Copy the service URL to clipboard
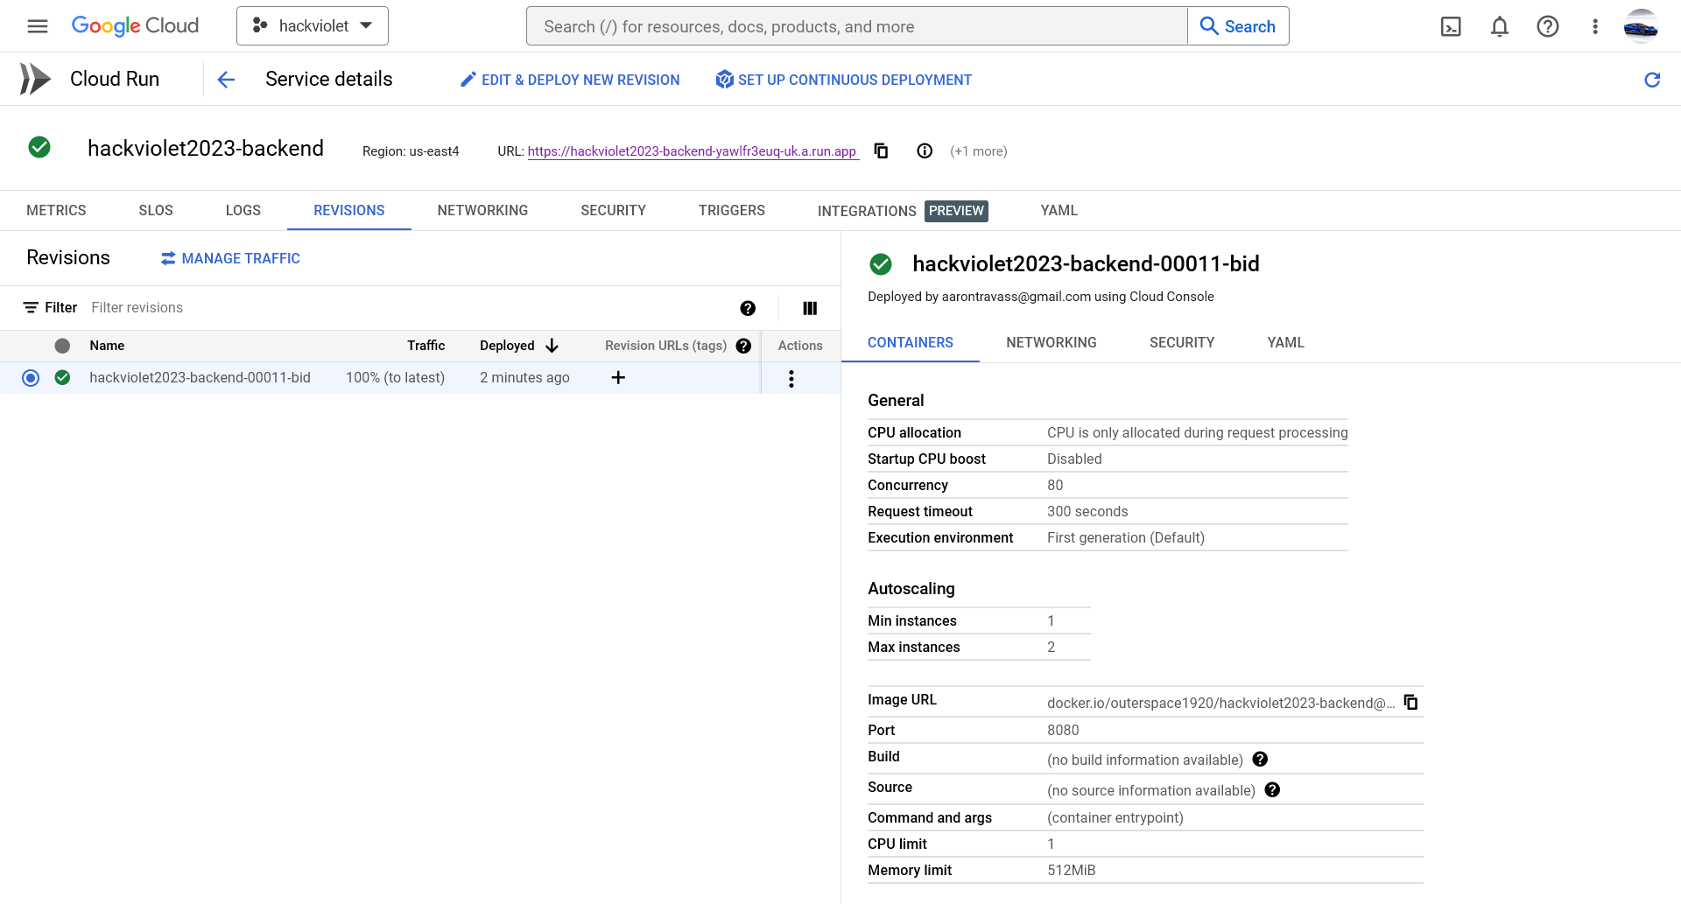The width and height of the screenshot is (1681, 904). [882, 151]
